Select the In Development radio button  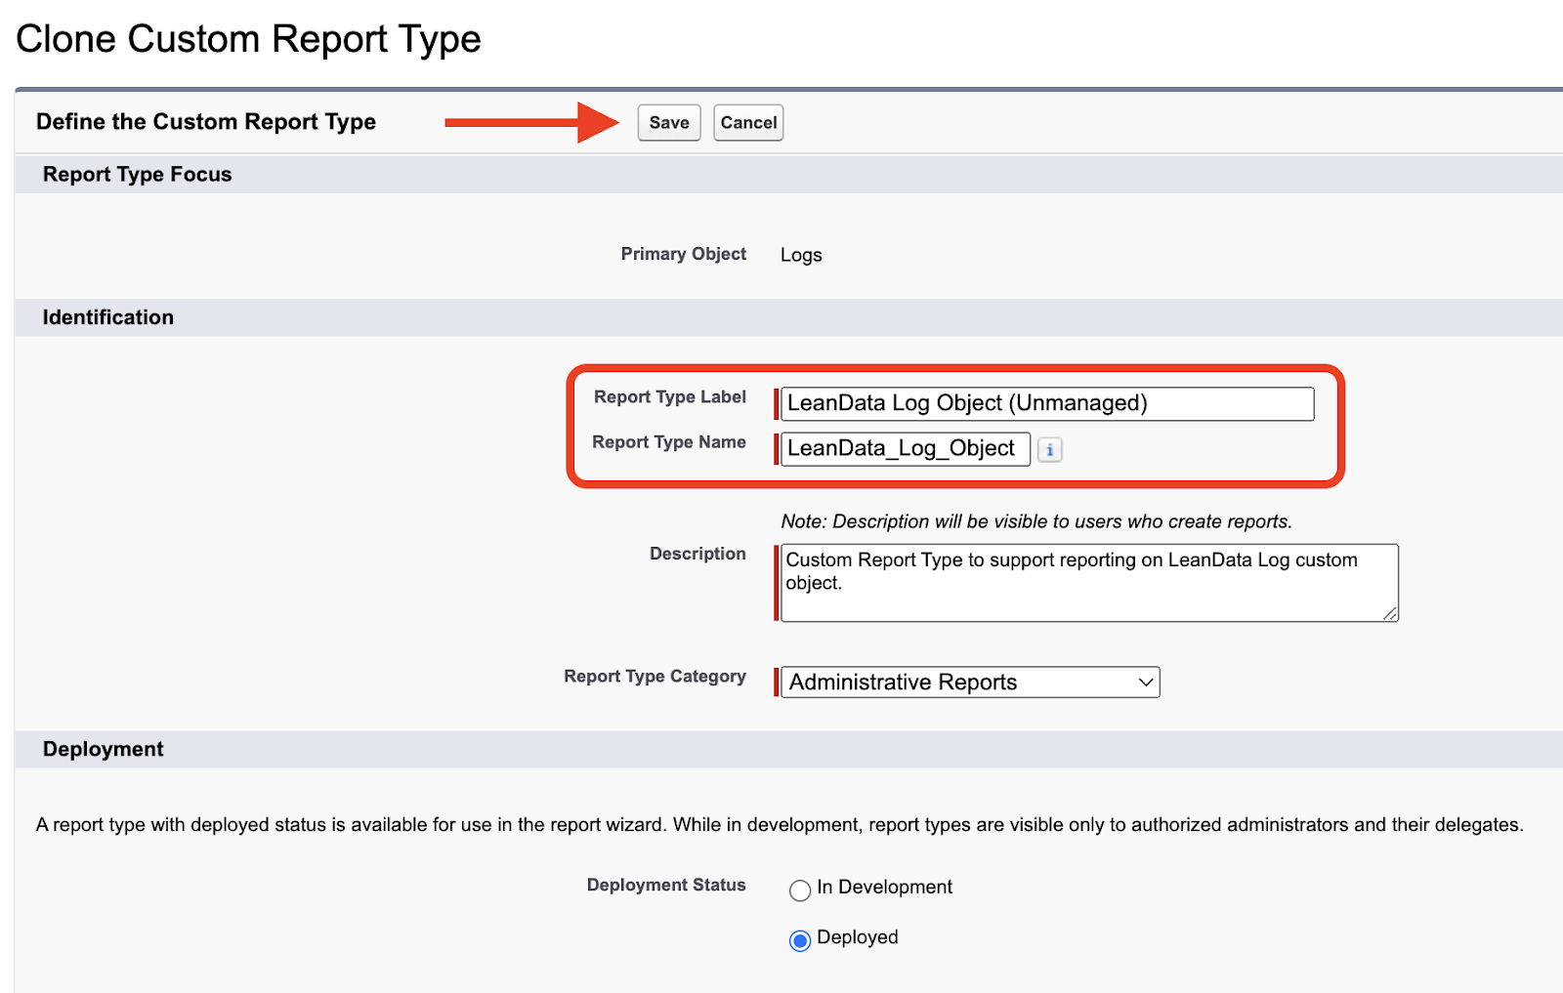[x=800, y=890]
